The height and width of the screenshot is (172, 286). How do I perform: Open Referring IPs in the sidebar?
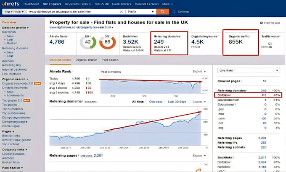pos(11,65)
